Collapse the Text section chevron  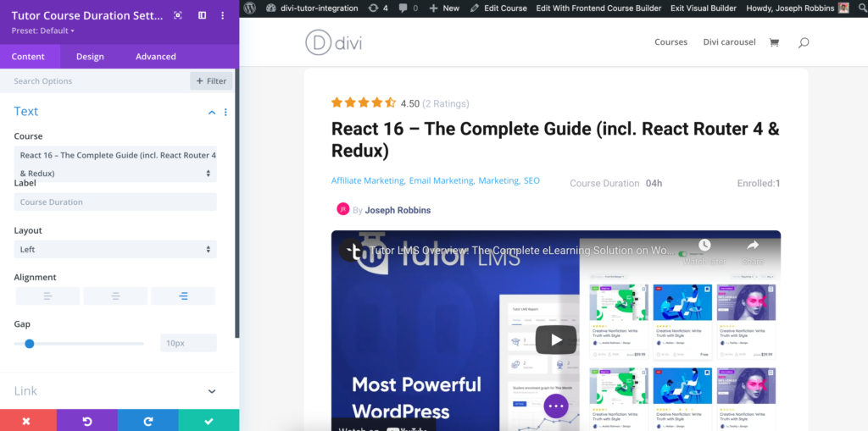point(211,113)
